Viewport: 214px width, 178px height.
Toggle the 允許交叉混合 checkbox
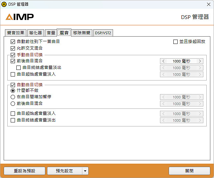click(13, 48)
